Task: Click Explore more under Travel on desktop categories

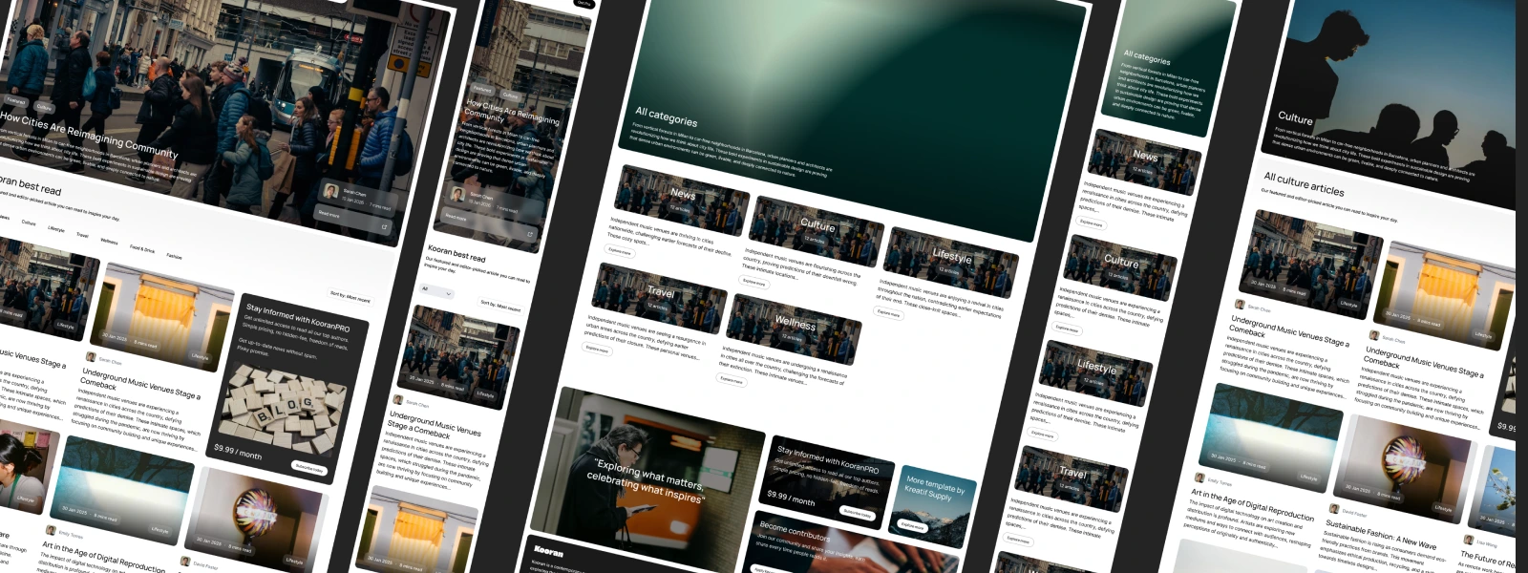Action: pyautogui.click(x=597, y=349)
